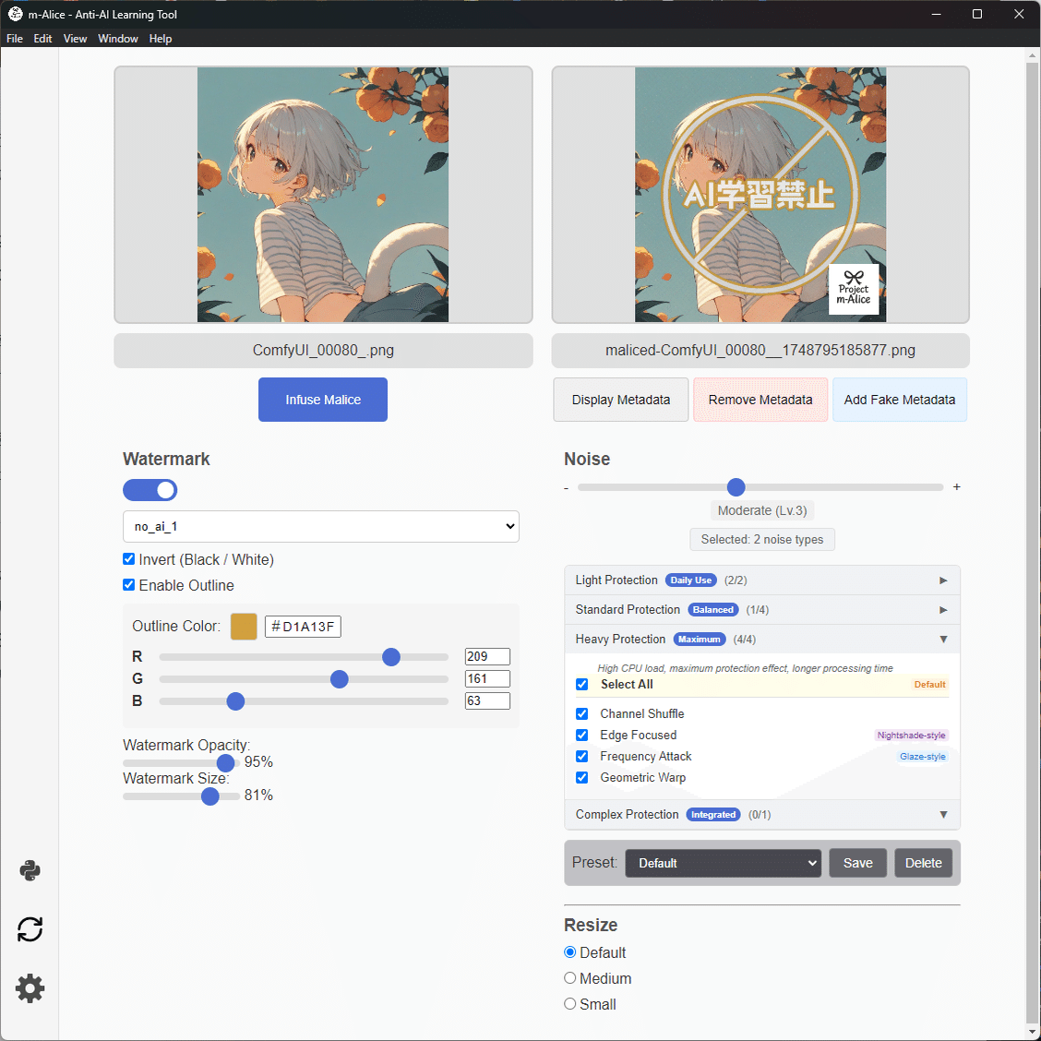Open the Window menu
Viewport: 1041px width, 1041px height.
point(118,39)
